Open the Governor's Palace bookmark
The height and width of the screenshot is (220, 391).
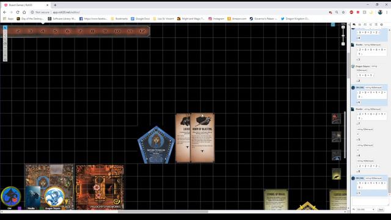tap(263, 19)
